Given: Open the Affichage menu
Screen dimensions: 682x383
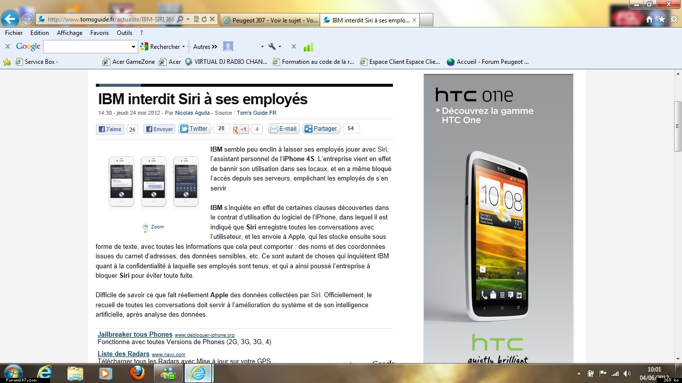Looking at the screenshot, I should (69, 33).
